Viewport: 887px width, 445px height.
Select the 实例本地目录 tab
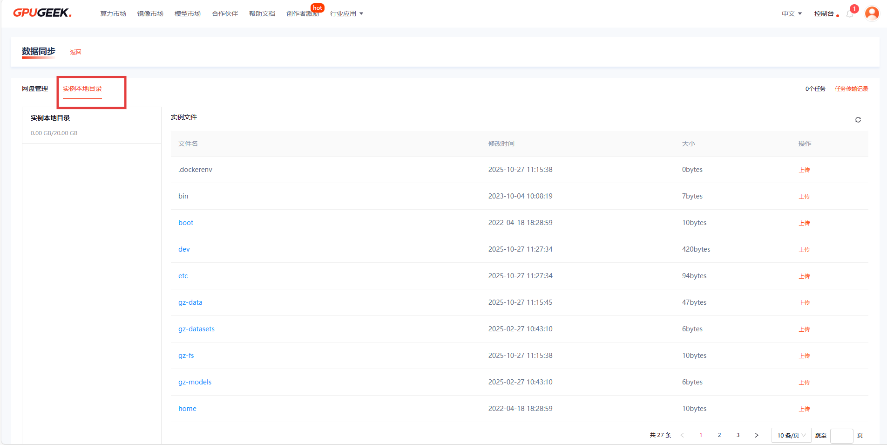click(82, 89)
